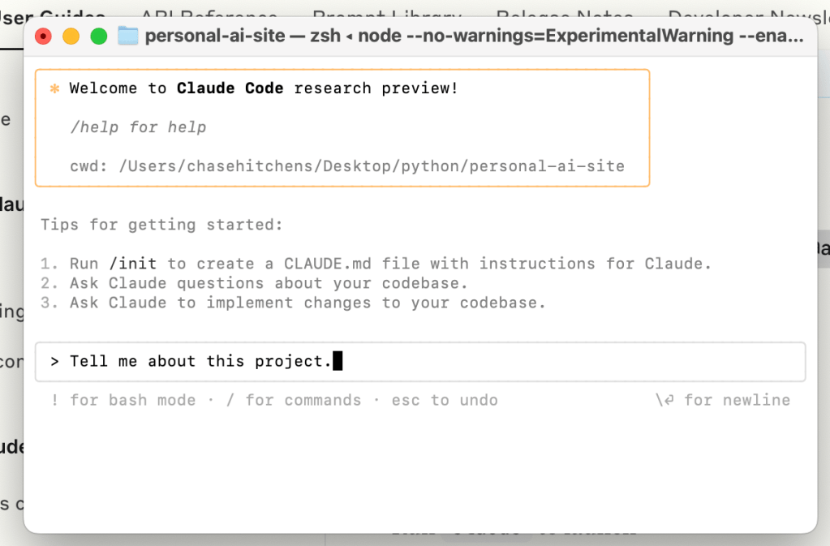Click the cwd path personal-ai-site line
Viewport: 830px width, 546px height.
[x=347, y=166]
